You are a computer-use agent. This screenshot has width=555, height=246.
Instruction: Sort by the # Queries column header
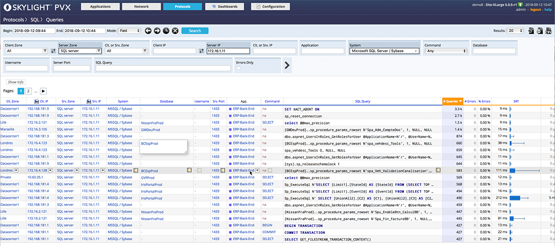point(452,101)
